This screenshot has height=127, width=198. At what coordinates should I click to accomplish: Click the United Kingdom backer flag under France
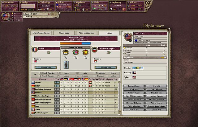36,61
